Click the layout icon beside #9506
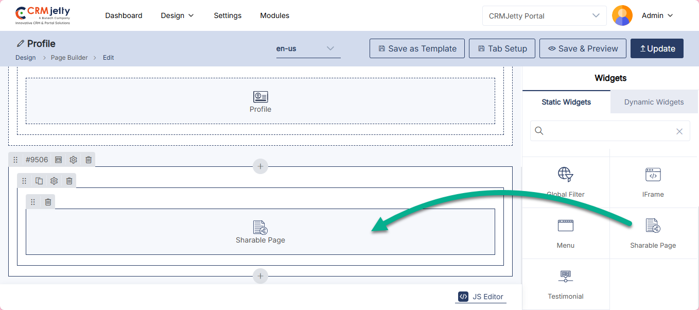Screen dimensions: 699x310 point(59,160)
